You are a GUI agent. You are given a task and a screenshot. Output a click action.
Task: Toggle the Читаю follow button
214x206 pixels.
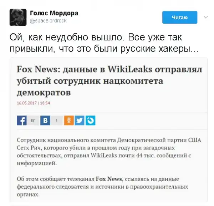coord(180,18)
